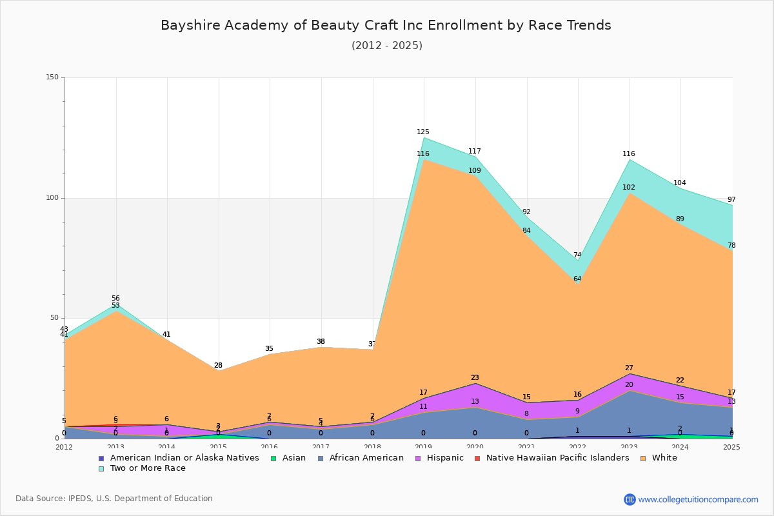The image size is (774, 516).
Task: Toggle the Hispanic series in the legend
Action: 439,458
